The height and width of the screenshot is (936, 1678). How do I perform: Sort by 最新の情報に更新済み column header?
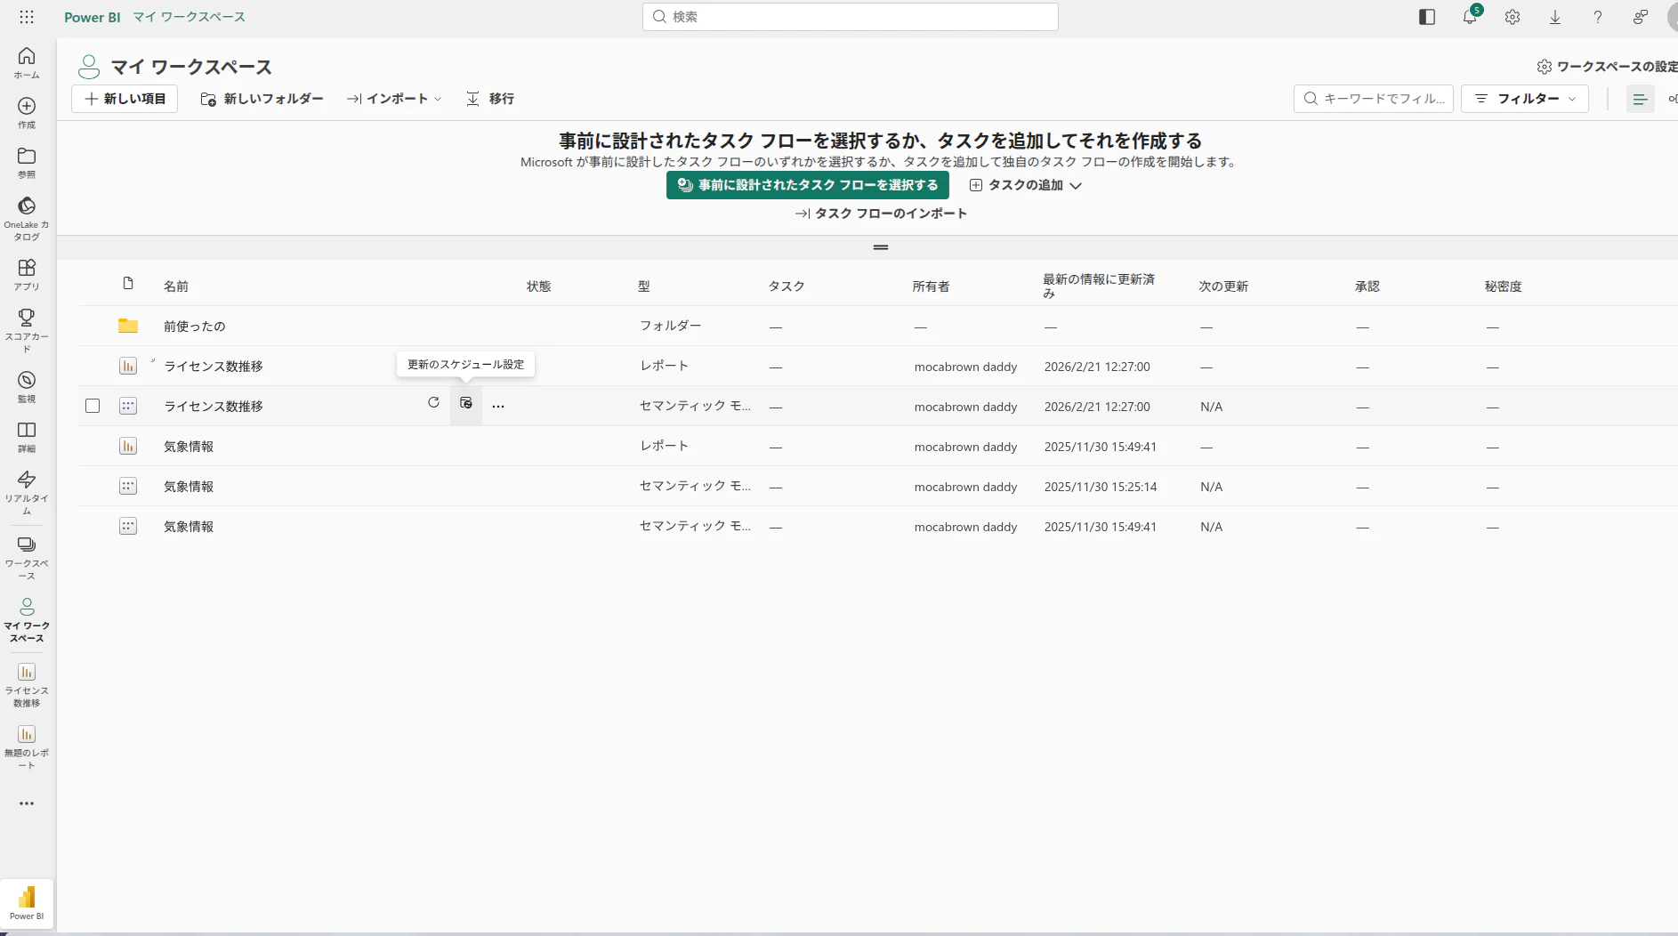pos(1099,286)
